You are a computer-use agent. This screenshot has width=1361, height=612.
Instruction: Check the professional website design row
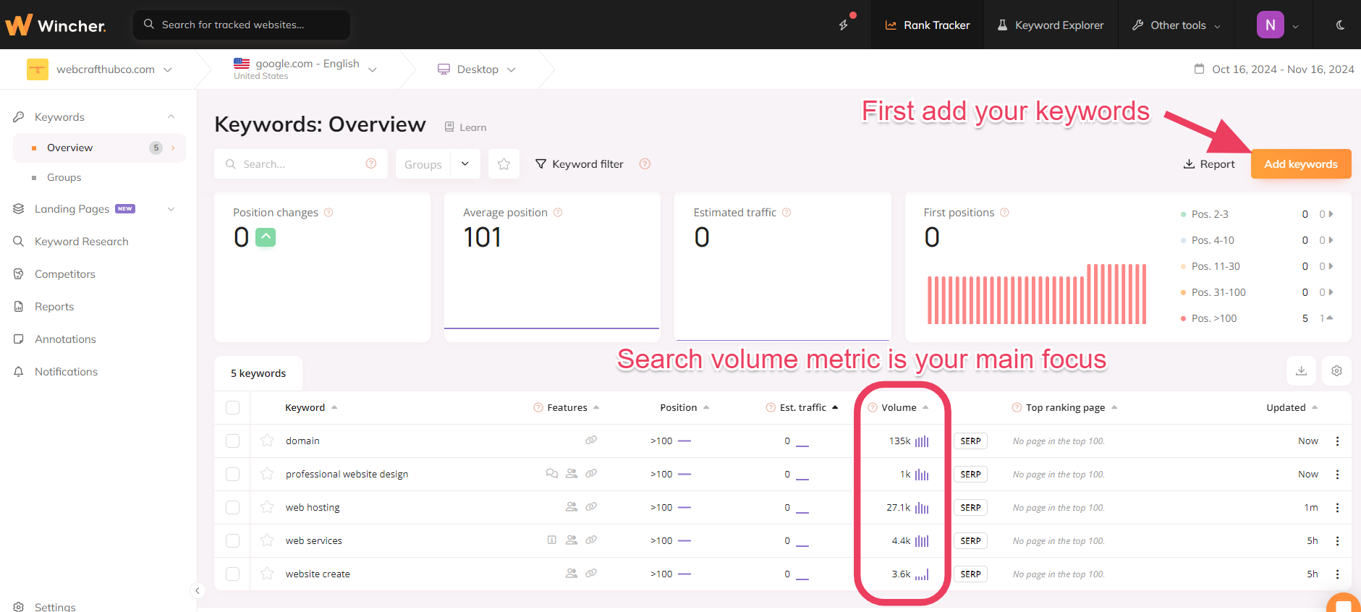(x=232, y=474)
